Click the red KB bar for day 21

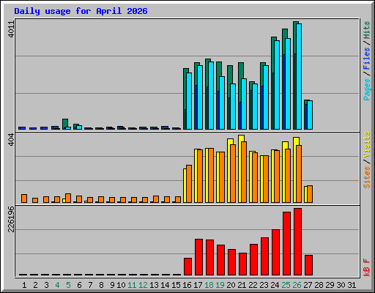(242, 264)
